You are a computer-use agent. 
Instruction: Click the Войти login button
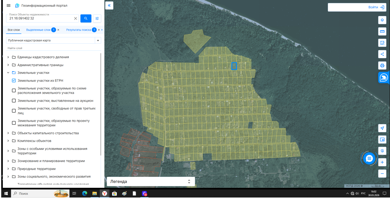pyautogui.click(x=376, y=7)
